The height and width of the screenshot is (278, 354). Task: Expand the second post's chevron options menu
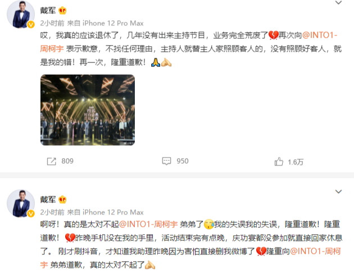pyautogui.click(x=338, y=192)
